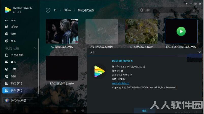The height and width of the screenshot is (114, 204).
Task: Go back with the circular back arrow
Action: (48, 10)
